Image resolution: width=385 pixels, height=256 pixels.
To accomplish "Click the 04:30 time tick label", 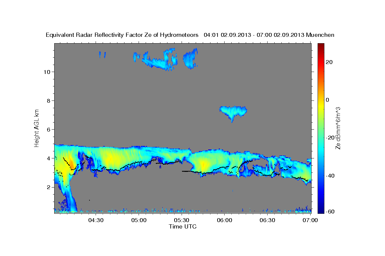I will 96,220.
